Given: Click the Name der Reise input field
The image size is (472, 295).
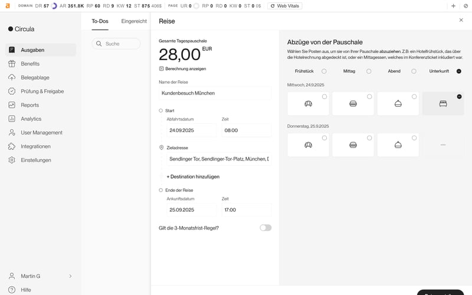Looking at the screenshot, I should click(x=215, y=93).
